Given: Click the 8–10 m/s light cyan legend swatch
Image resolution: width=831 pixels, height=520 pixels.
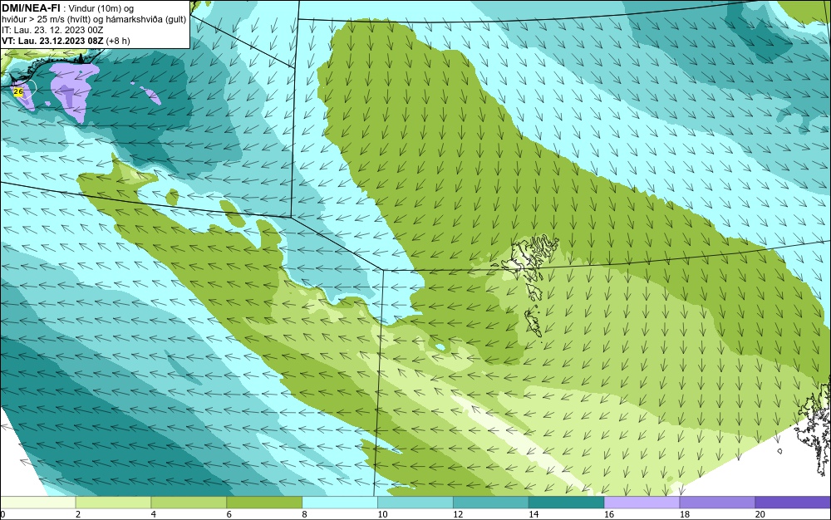Looking at the screenshot, I should (x=340, y=502).
